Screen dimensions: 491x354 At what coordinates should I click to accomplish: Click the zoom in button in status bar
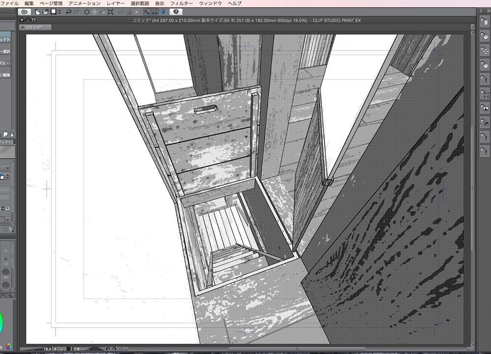coord(62,349)
